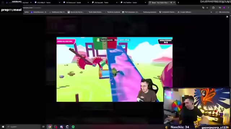Open Spotify from the taskbar
The height and width of the screenshot is (129, 231).
pyautogui.click(x=73, y=126)
